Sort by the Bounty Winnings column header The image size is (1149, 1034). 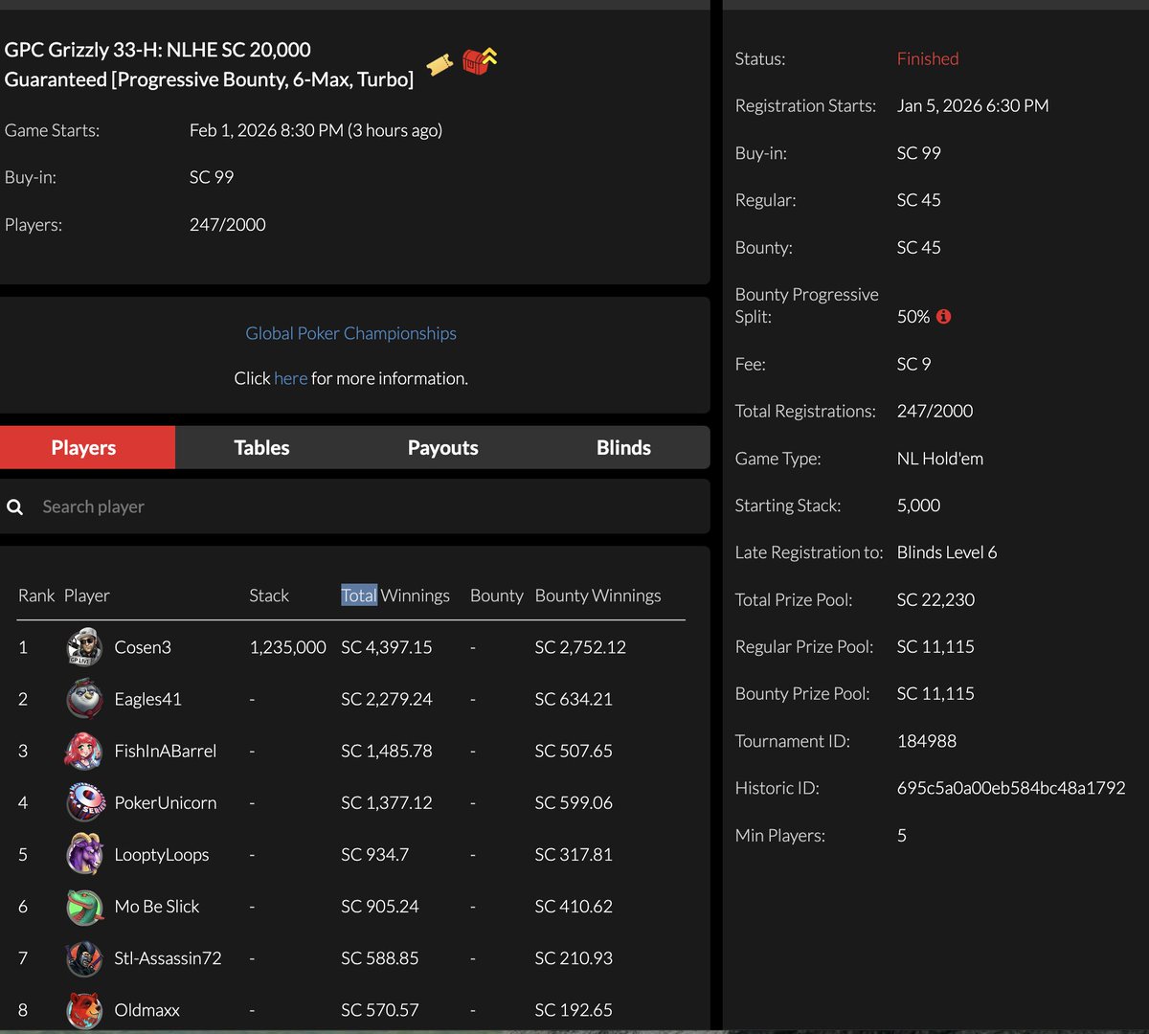pos(597,596)
